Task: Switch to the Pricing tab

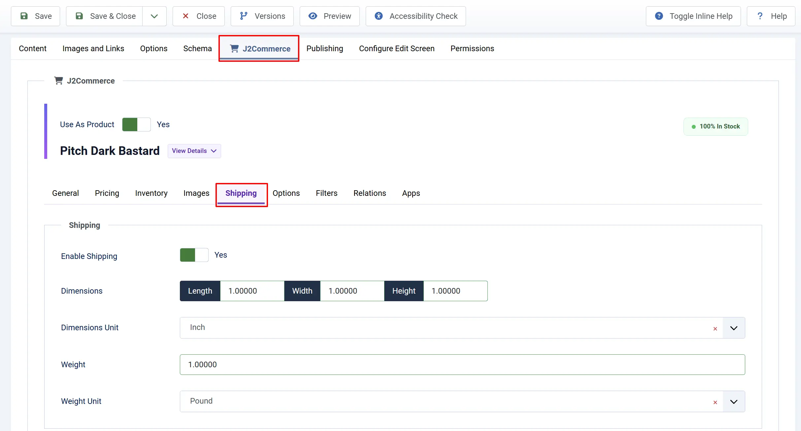Action: click(107, 193)
